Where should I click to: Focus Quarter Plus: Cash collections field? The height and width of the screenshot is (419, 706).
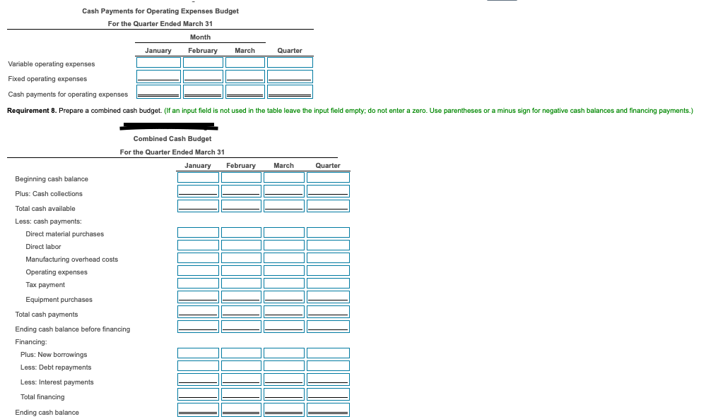click(328, 191)
